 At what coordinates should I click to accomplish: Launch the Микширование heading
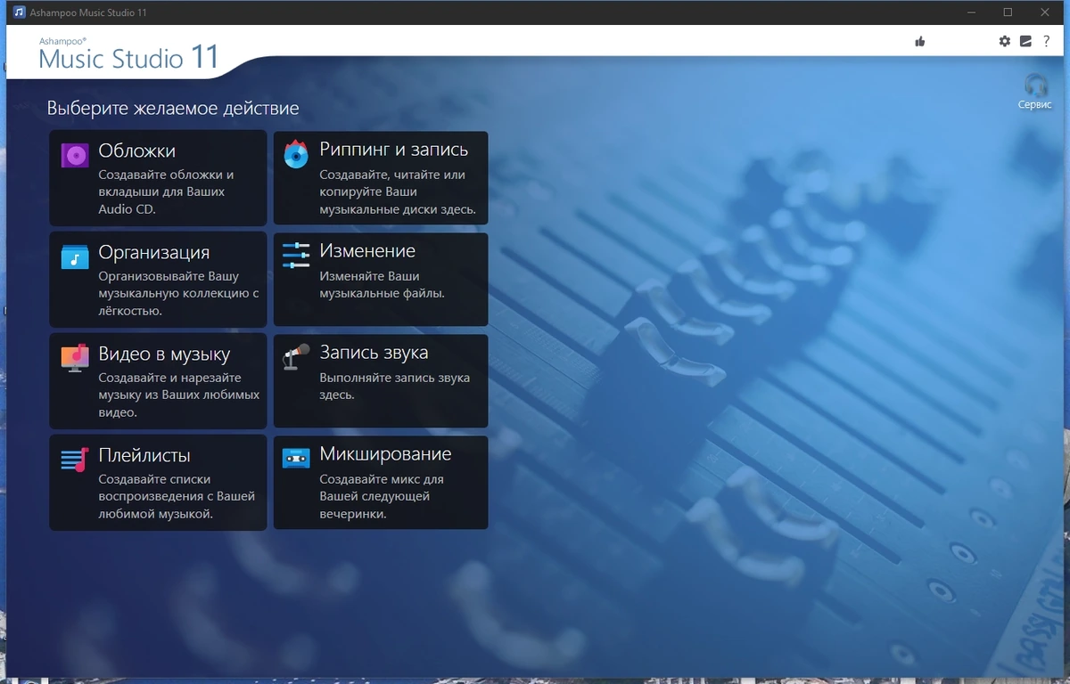coord(386,454)
